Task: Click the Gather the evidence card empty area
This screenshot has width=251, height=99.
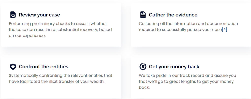Action: pyautogui.click(x=190, y=40)
